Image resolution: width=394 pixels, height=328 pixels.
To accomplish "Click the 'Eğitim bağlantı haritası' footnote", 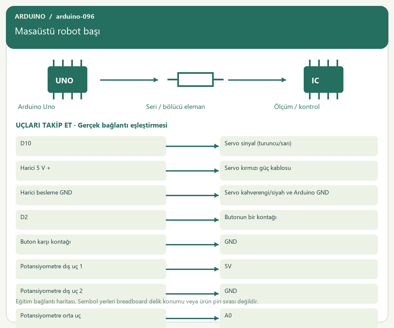I will click(x=137, y=301).
